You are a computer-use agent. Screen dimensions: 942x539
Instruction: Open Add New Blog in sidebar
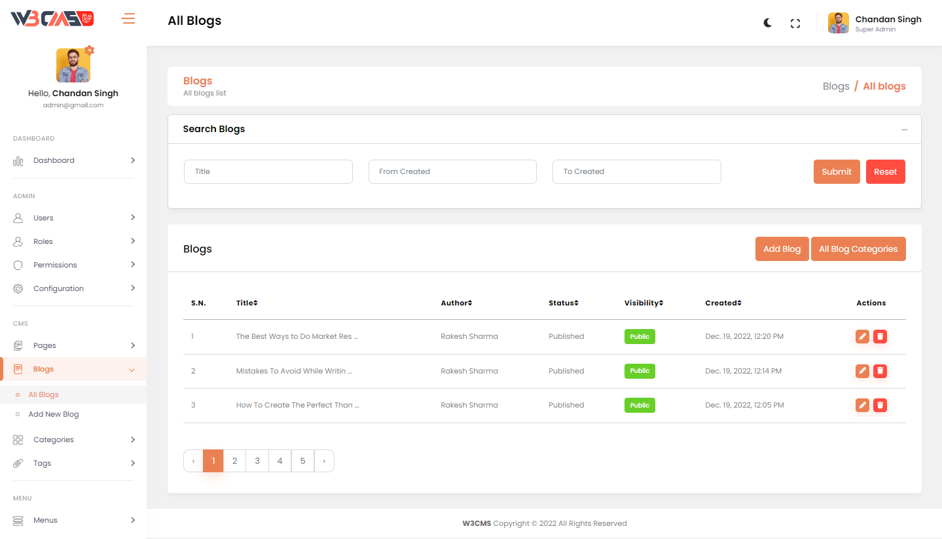(x=53, y=414)
